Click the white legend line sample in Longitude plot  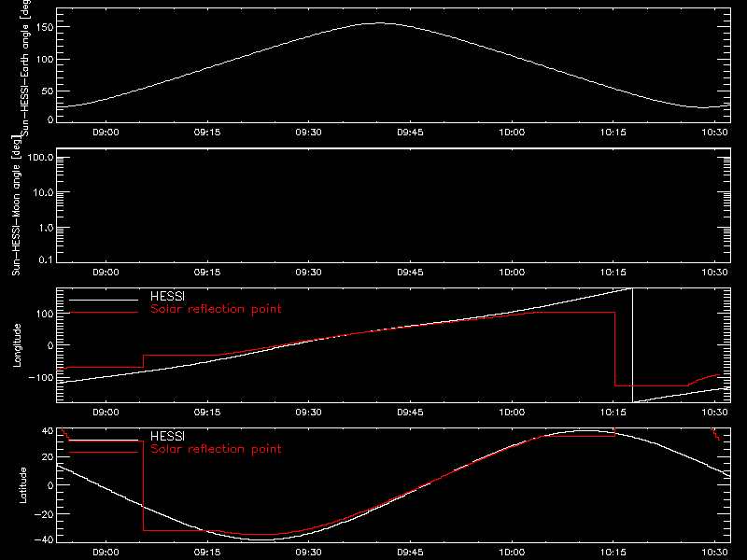104,300
